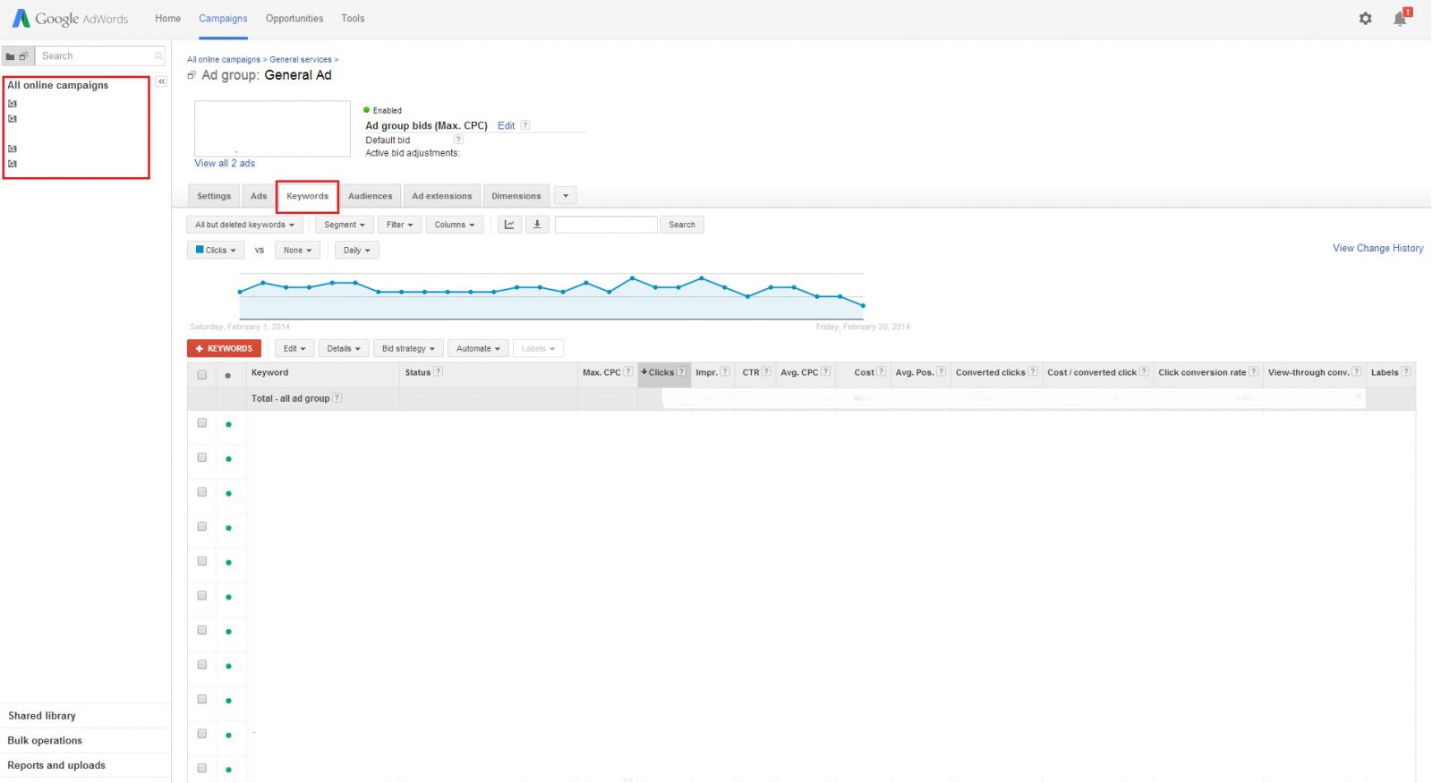Click the help icon next to Max. CPC
Image resolution: width=1432 pixels, height=783 pixels.
[x=627, y=371]
